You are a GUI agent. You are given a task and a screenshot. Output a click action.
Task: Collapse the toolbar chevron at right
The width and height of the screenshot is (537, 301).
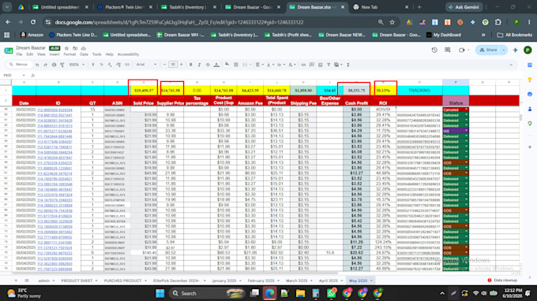pos(511,65)
